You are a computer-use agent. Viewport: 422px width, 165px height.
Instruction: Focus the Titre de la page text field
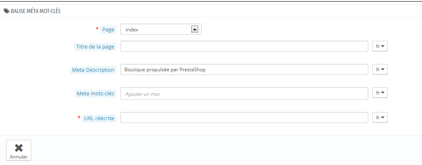pyautogui.click(x=244, y=46)
